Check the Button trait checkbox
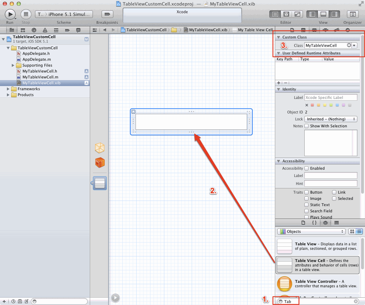365x305 pixels. coord(306,192)
